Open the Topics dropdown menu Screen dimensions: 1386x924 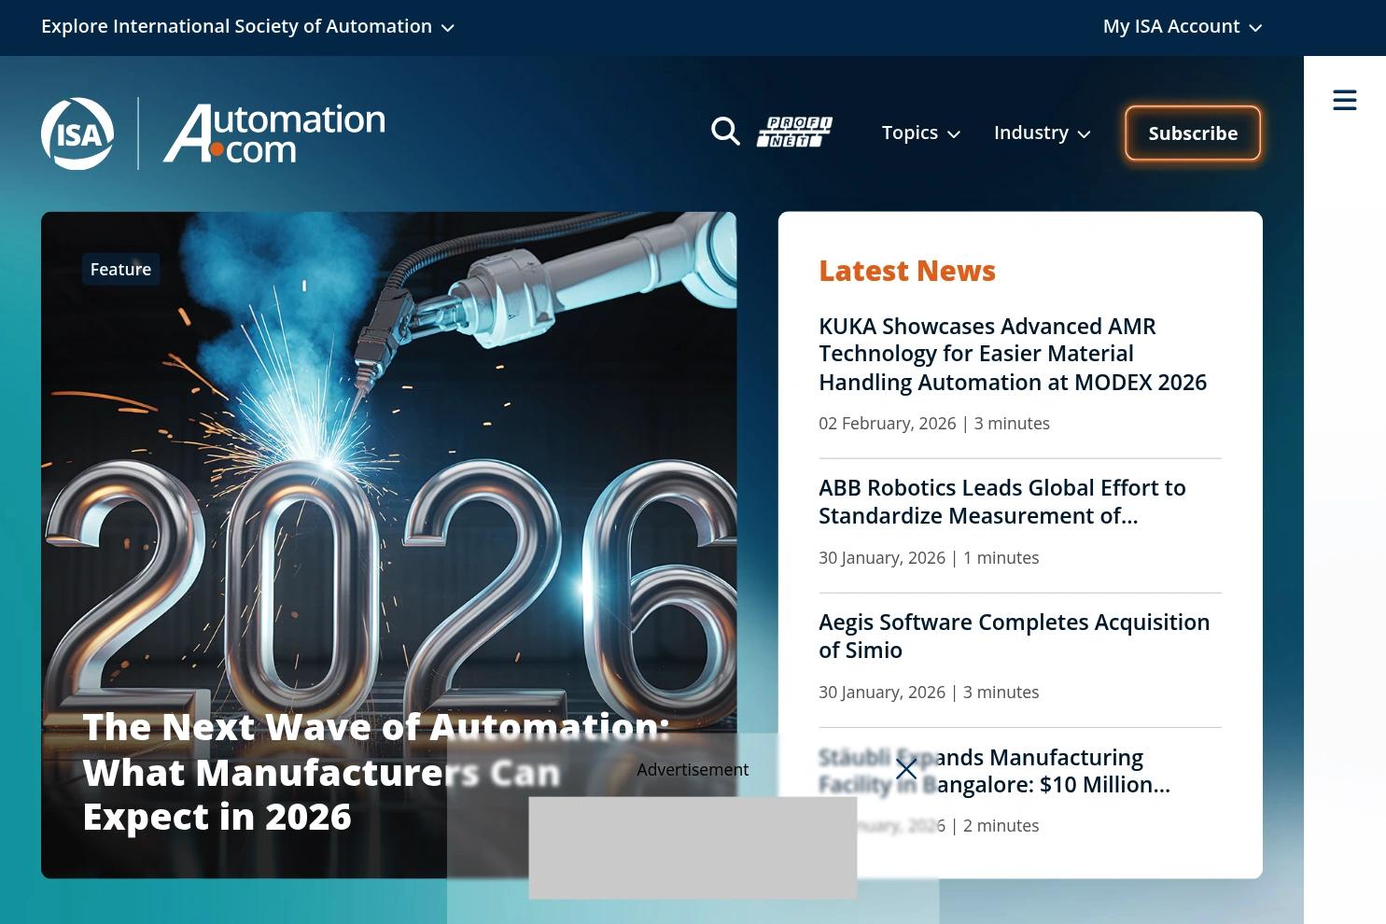[921, 133]
